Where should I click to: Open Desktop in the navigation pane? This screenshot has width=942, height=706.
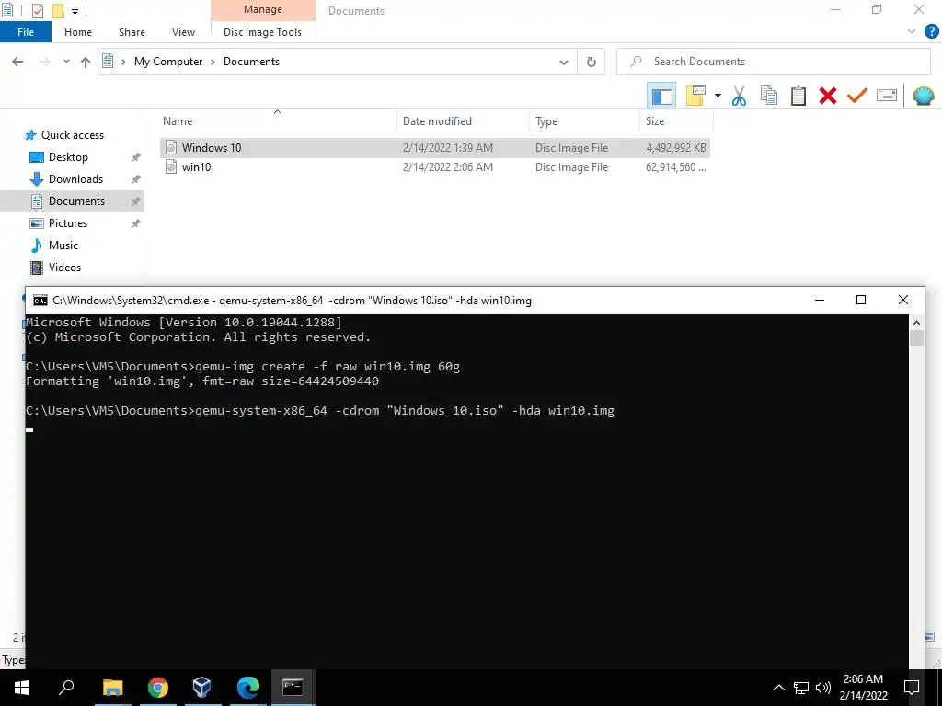click(68, 157)
